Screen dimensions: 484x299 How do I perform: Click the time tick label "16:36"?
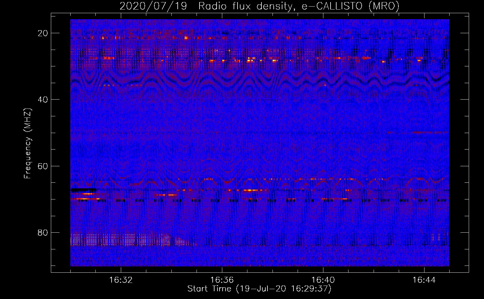click(222, 280)
